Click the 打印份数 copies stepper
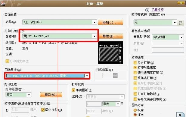186x117 pixels. click(x=115, y=76)
